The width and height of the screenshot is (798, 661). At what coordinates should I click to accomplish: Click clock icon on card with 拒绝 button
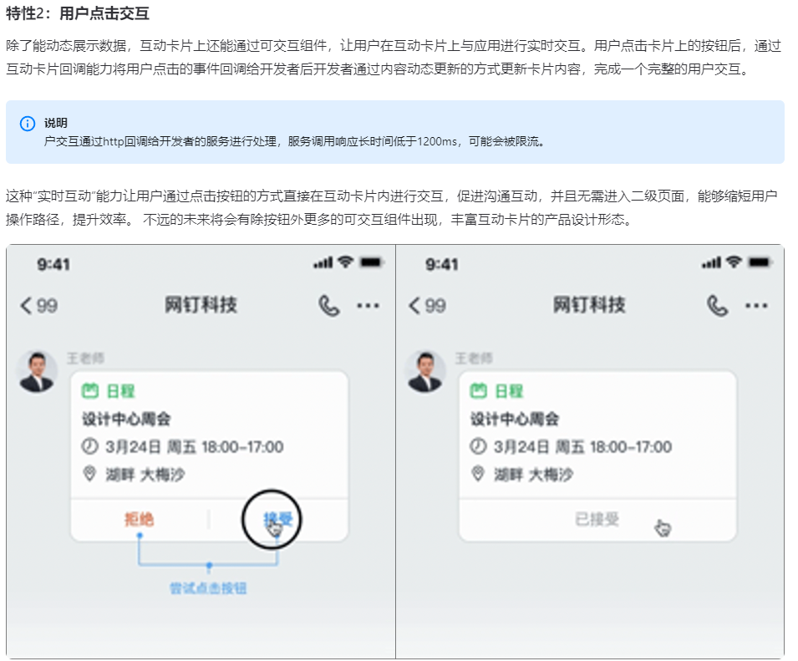pyautogui.click(x=89, y=446)
